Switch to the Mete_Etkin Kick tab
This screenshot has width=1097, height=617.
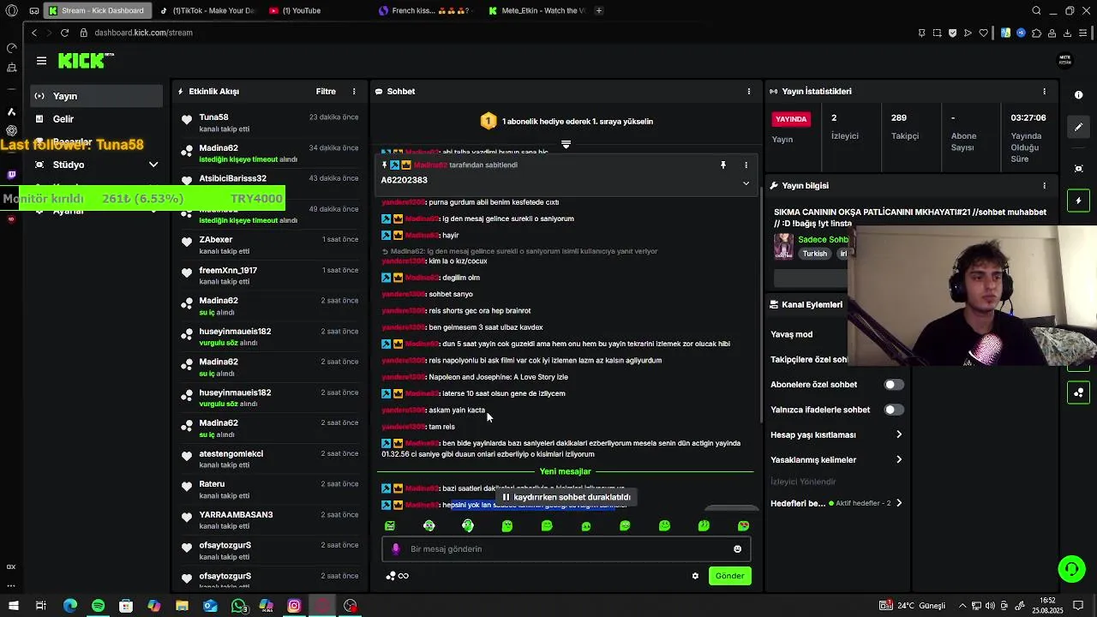pyautogui.click(x=536, y=10)
